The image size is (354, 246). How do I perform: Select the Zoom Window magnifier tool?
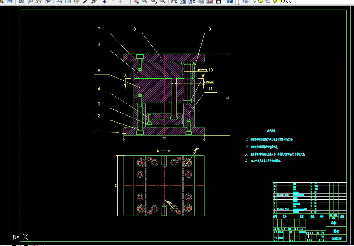tap(153, 1)
